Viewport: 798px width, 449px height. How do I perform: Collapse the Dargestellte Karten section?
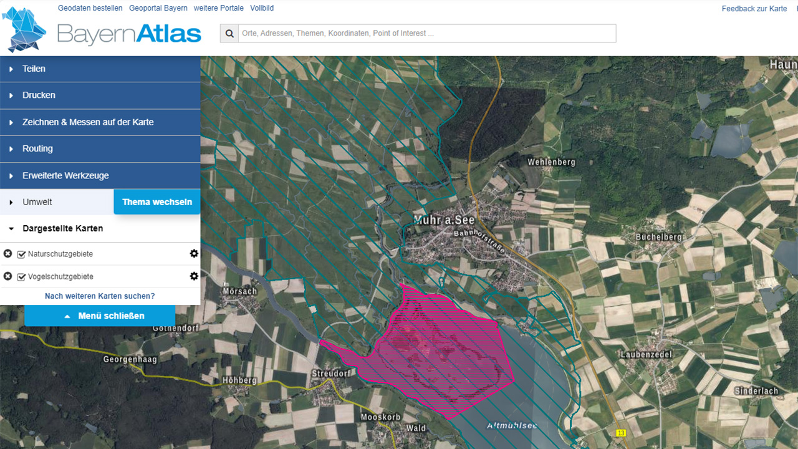(62, 228)
